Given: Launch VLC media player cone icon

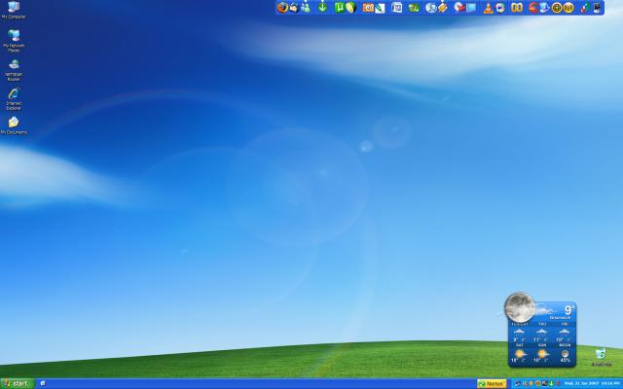Looking at the screenshot, I should tap(488, 8).
